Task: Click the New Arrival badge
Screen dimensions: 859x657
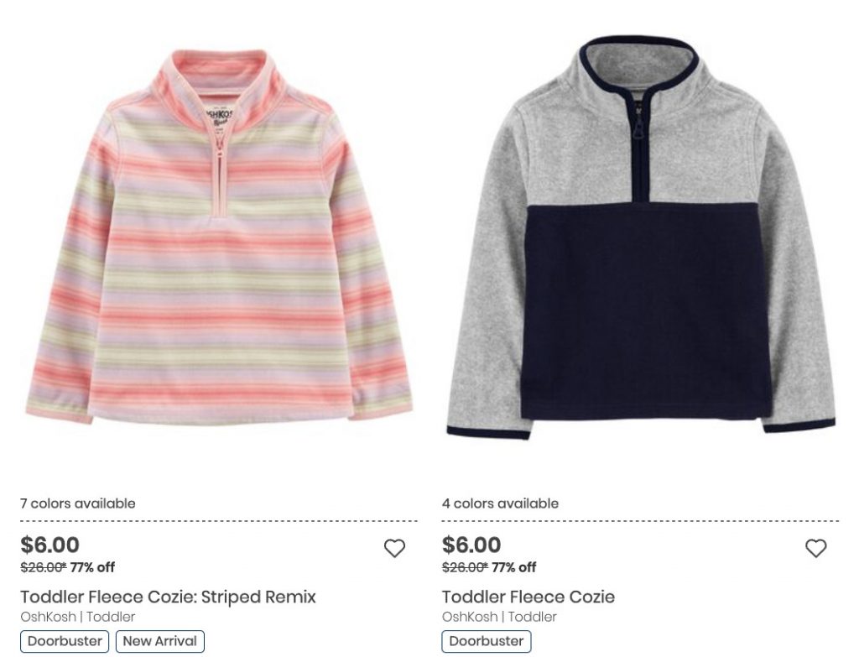Action: point(160,641)
